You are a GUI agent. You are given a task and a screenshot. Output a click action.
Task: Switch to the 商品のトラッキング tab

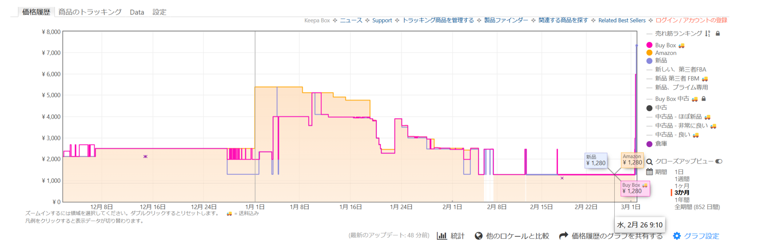click(x=90, y=12)
